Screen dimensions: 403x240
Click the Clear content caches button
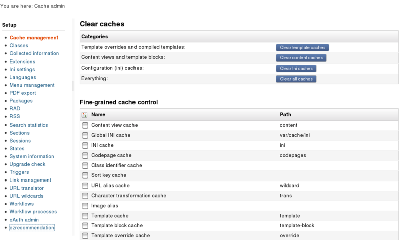coord(301,58)
